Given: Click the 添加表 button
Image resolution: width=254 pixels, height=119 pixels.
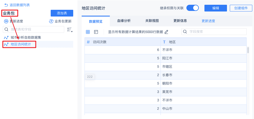Looking at the screenshot, I should (62, 13).
